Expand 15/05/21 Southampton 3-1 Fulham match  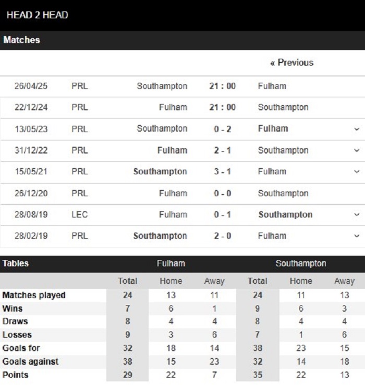pyautogui.click(x=357, y=172)
